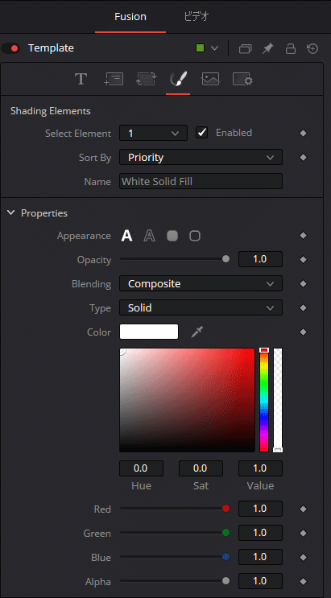Open the Transform tab icon
This screenshot has width=331, height=598.
pos(147,80)
